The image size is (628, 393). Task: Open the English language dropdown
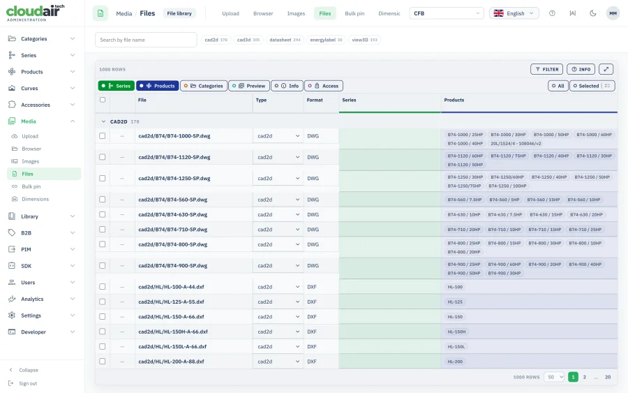point(514,13)
